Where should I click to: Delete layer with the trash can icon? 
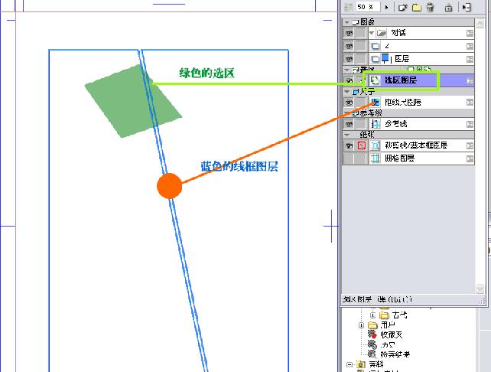click(x=431, y=7)
